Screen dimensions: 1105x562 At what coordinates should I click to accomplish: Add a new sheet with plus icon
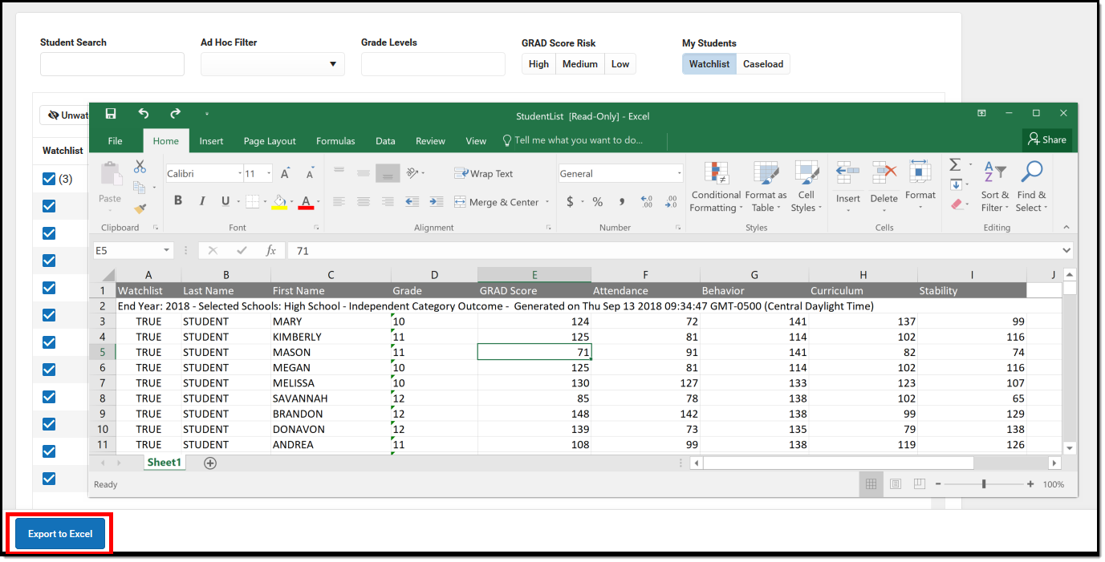coord(210,463)
